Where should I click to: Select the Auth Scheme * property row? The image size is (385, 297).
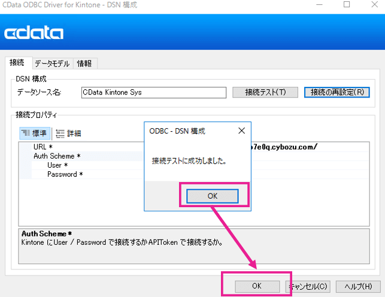[194, 156]
